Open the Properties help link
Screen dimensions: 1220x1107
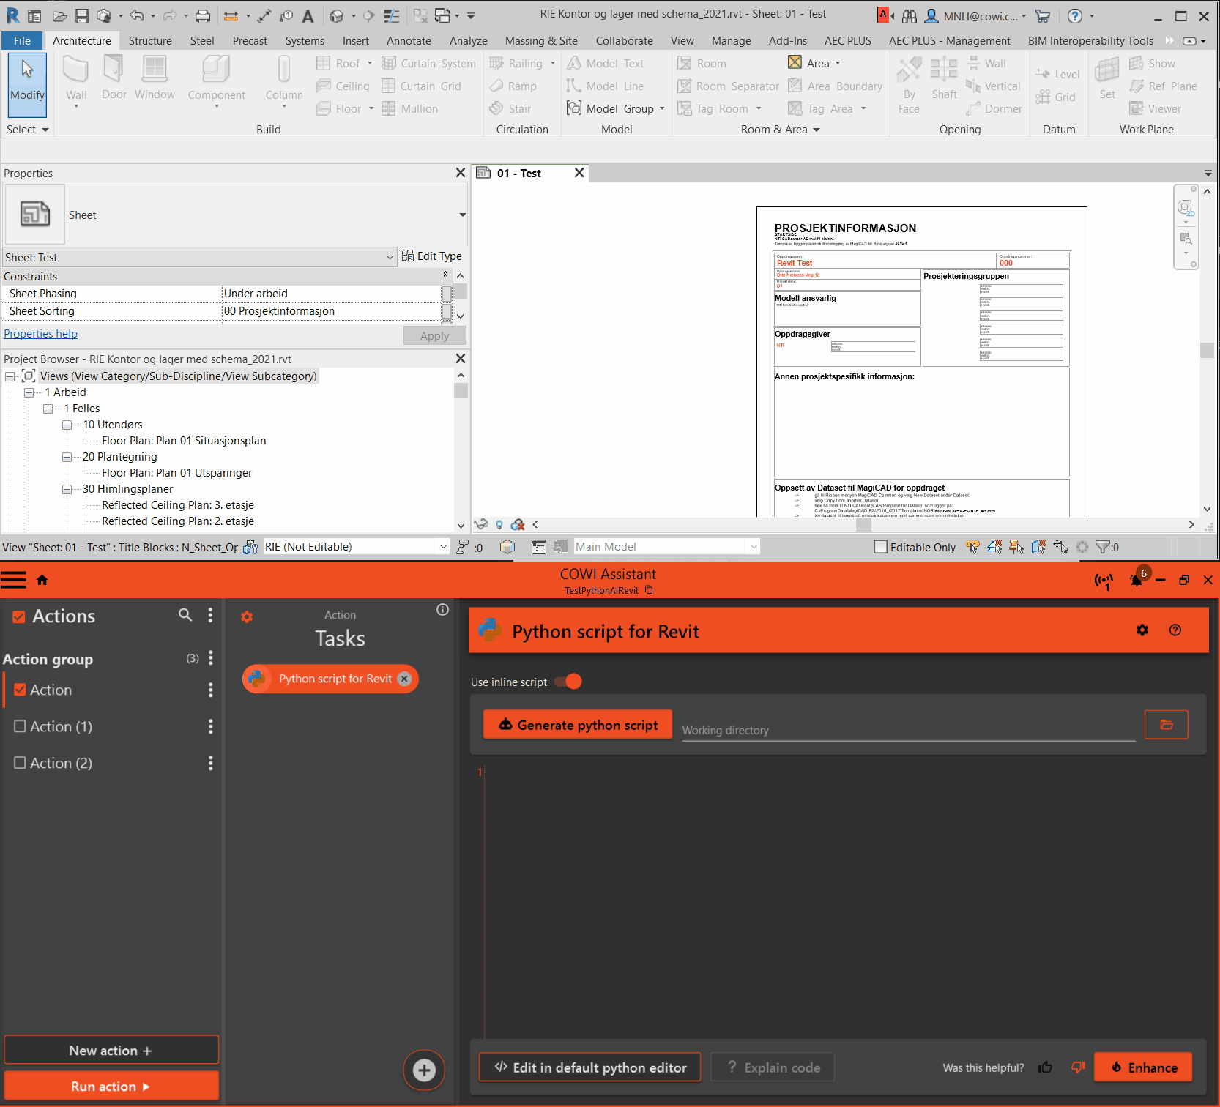pyautogui.click(x=40, y=334)
